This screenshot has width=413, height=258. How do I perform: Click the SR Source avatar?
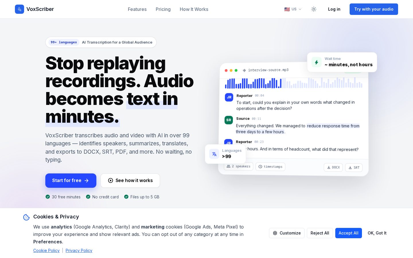tap(229, 120)
